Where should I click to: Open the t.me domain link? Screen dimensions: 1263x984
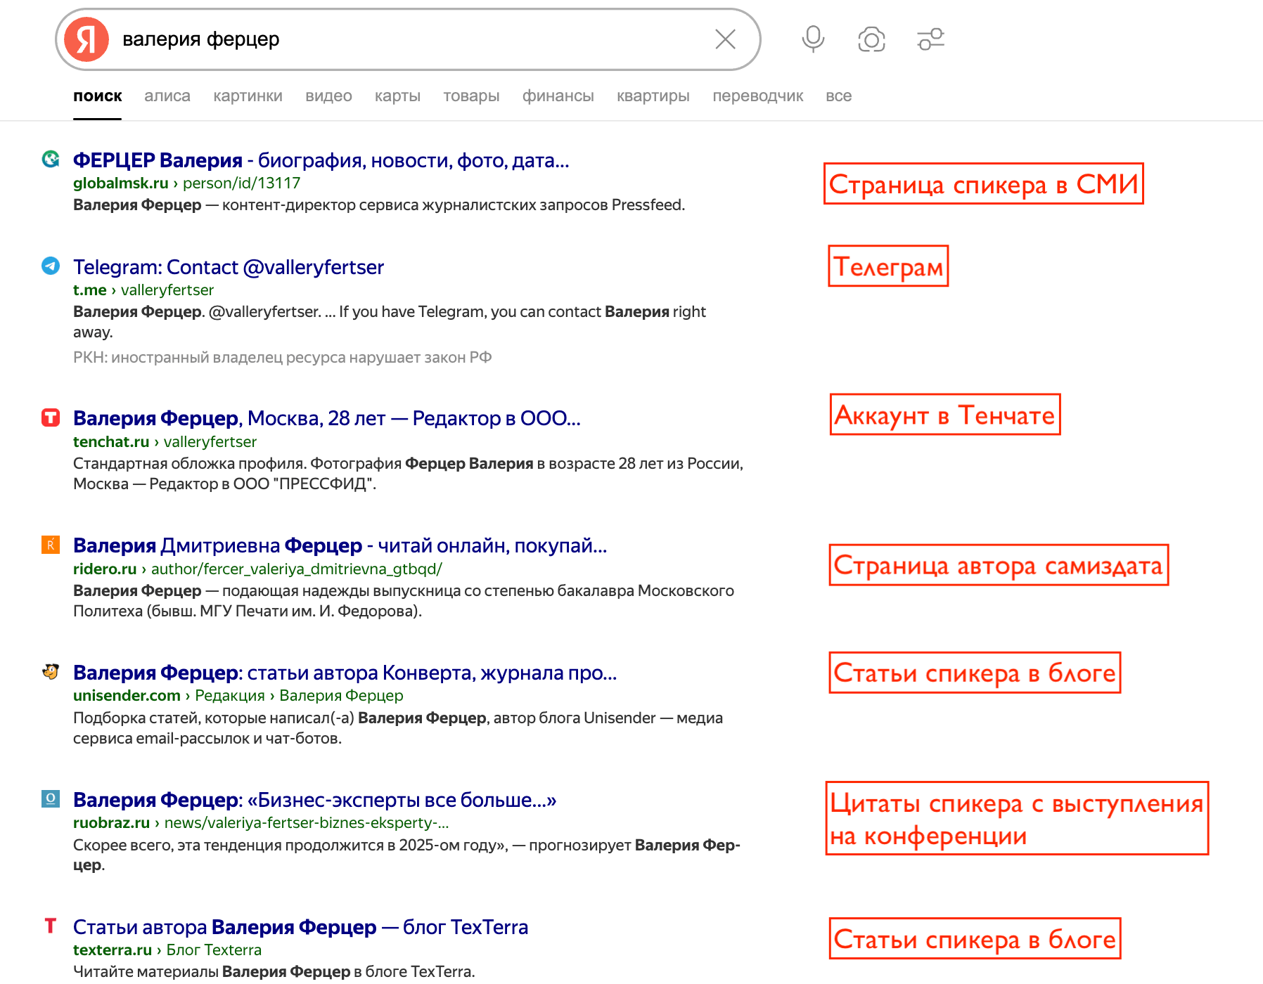[89, 290]
